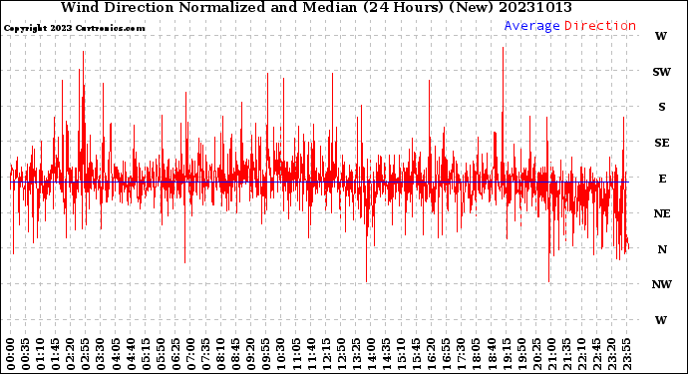Screen dimensions: 688x374
Task: Click the "21:35" time axis label
Action: pos(566,354)
